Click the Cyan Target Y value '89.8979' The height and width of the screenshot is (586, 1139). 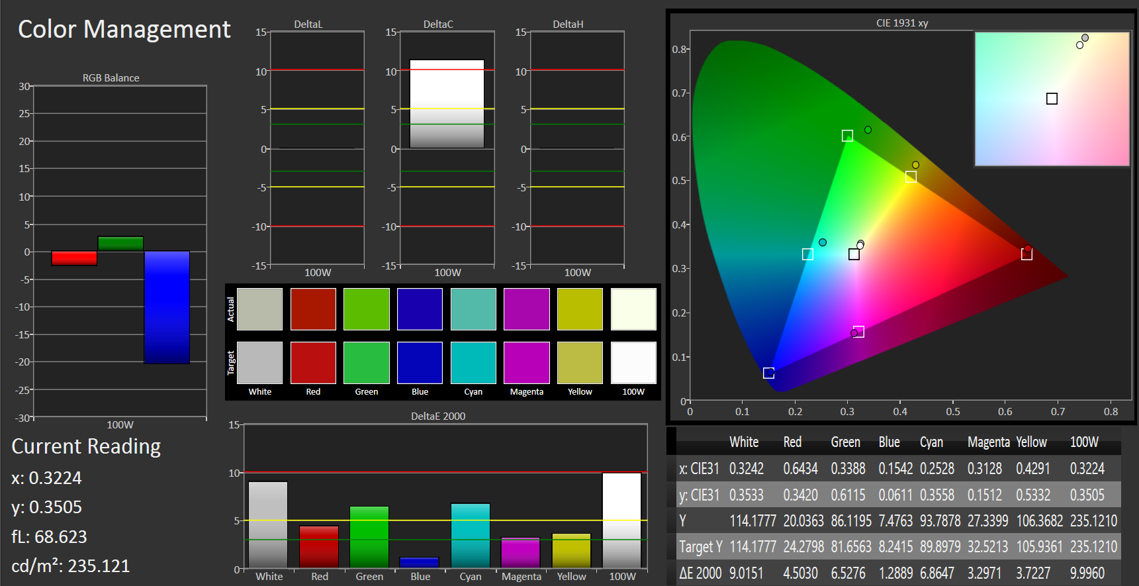click(x=940, y=547)
